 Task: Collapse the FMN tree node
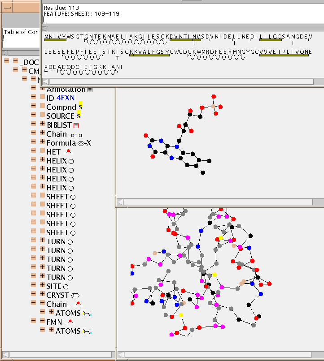click(x=34, y=321)
